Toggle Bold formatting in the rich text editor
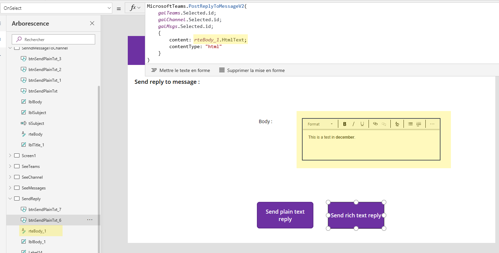Viewport: 499px width, 253px height. click(x=344, y=124)
